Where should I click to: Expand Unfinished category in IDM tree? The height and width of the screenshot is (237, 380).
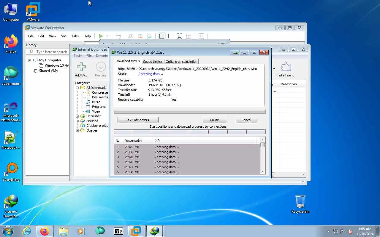[x=77, y=116]
